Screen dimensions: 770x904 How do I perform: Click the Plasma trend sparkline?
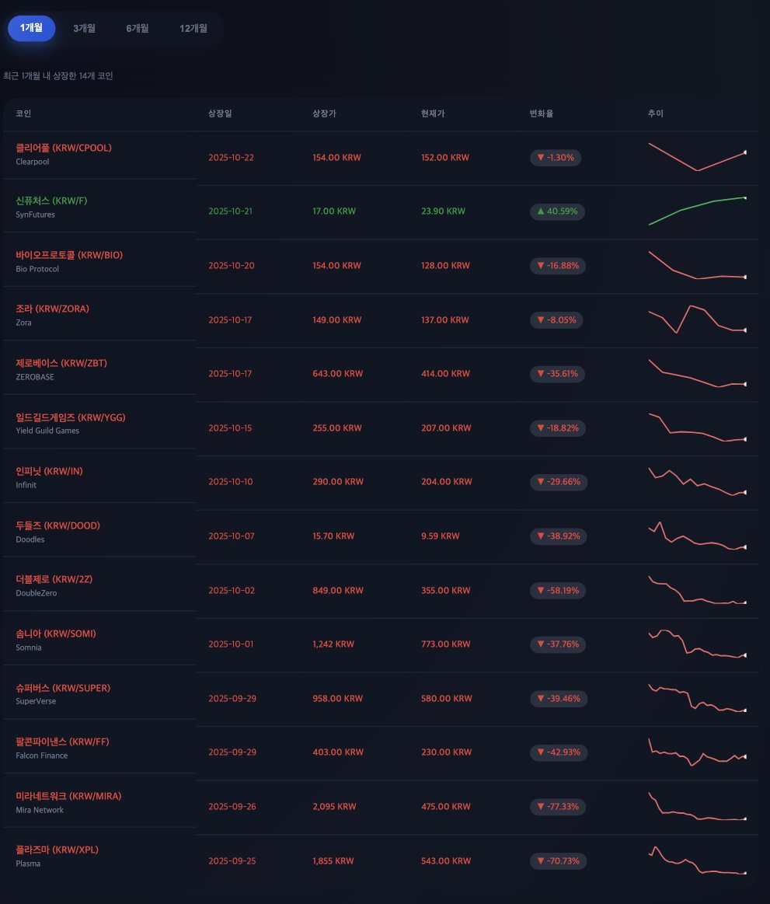[698, 860]
